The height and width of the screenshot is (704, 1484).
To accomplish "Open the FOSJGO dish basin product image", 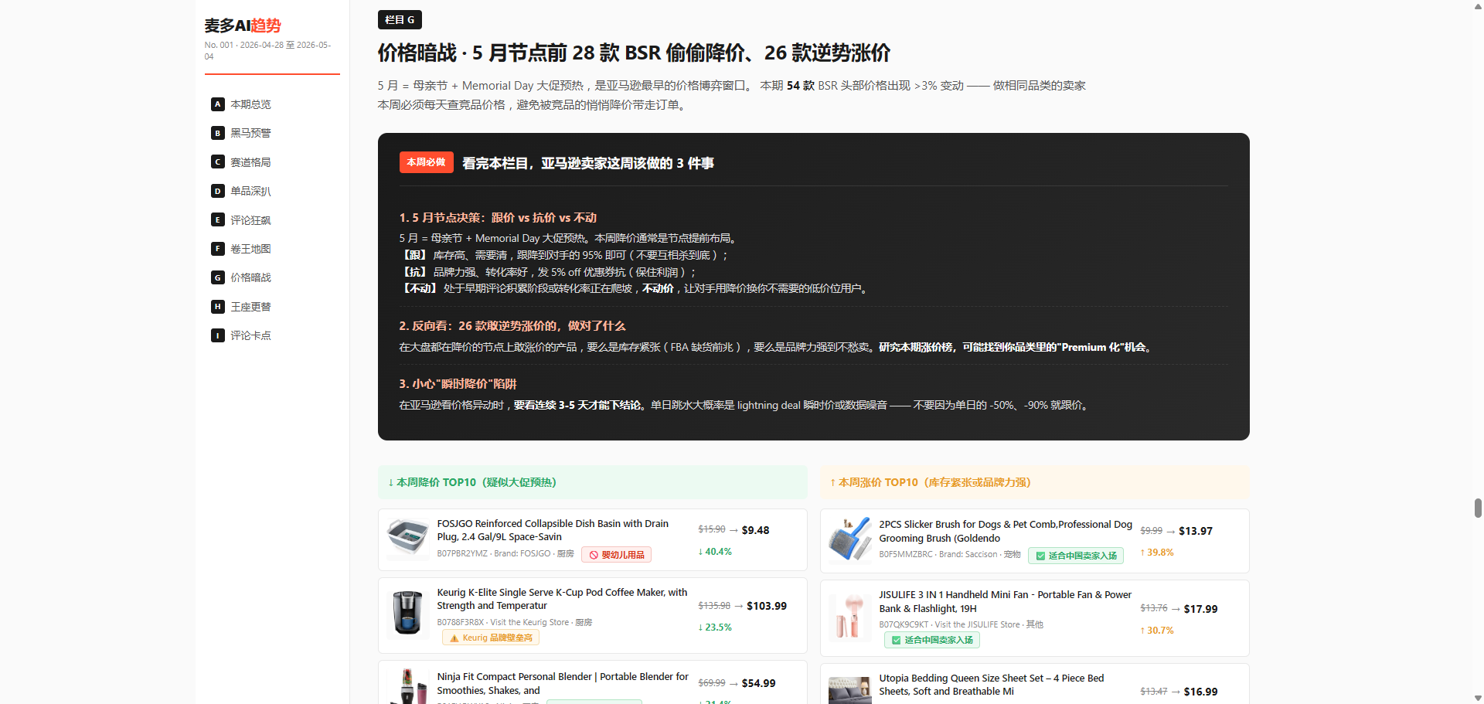I will pos(408,539).
